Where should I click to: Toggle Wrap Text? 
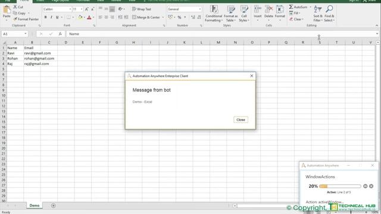142,9
